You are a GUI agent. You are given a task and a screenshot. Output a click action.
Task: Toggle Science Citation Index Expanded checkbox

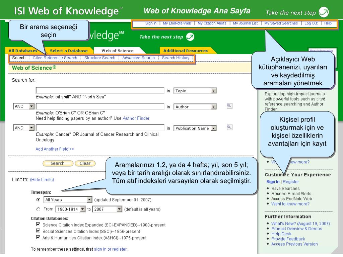point(38,224)
